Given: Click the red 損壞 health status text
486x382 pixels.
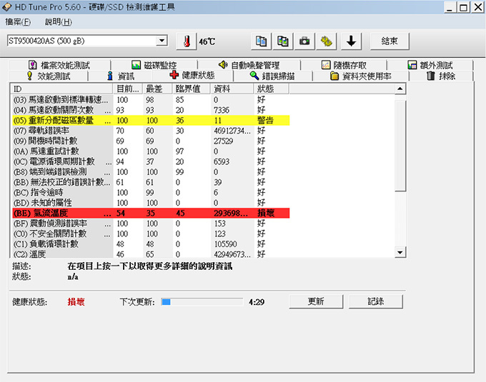Looking at the screenshot, I should tap(76, 302).
